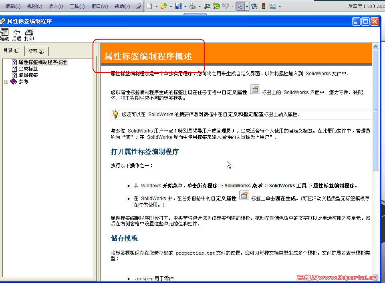Open the 编辑(E) menu
385x283 pixels.
[13, 6]
